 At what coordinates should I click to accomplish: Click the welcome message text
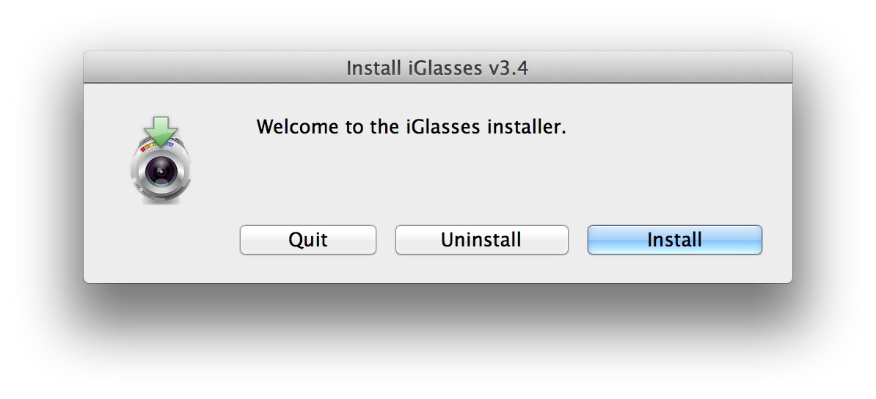[x=411, y=127]
